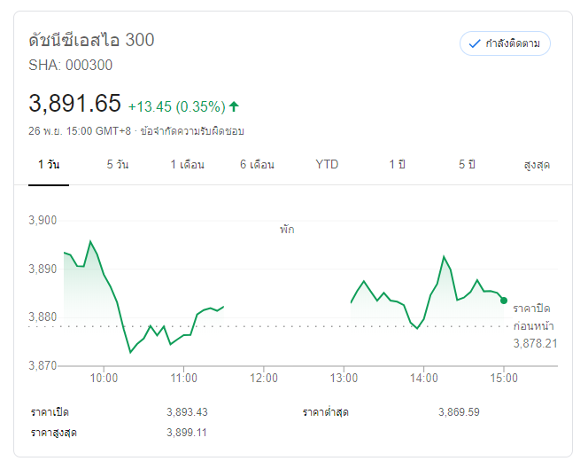Viewport: 588px width, 469px height.
Task: Switch to the 5 วัน tab
Action: pyautogui.click(x=118, y=165)
